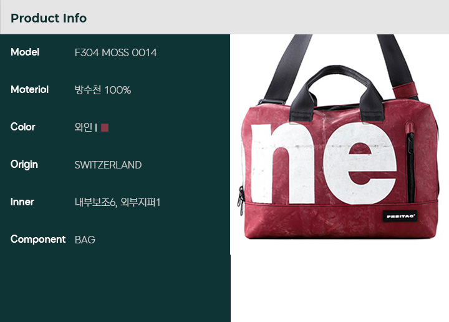Screen dimensions: 449x322
Task: Click the 와인 color name text
Action: [x=84, y=127]
